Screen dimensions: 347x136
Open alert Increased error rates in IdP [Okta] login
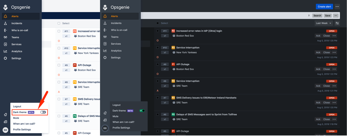pos(199,31)
